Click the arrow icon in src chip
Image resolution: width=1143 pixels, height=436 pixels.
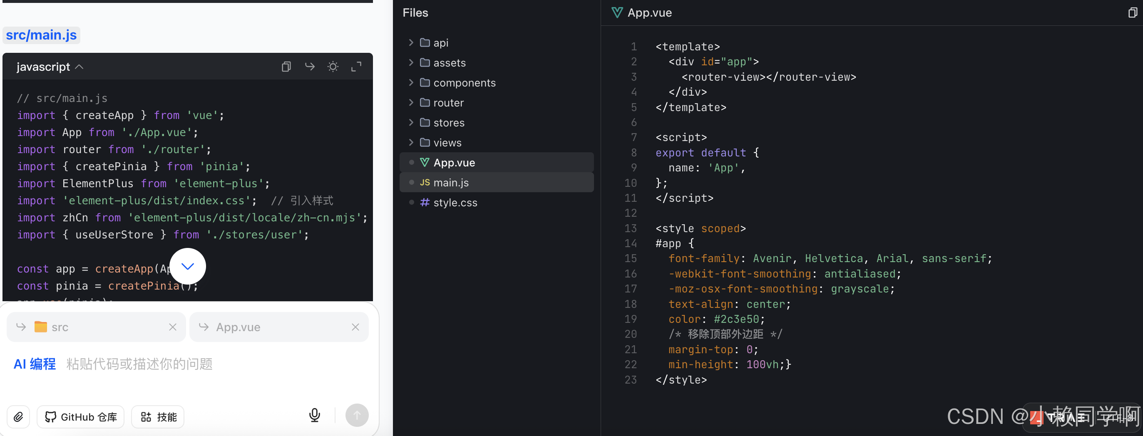[21, 327]
